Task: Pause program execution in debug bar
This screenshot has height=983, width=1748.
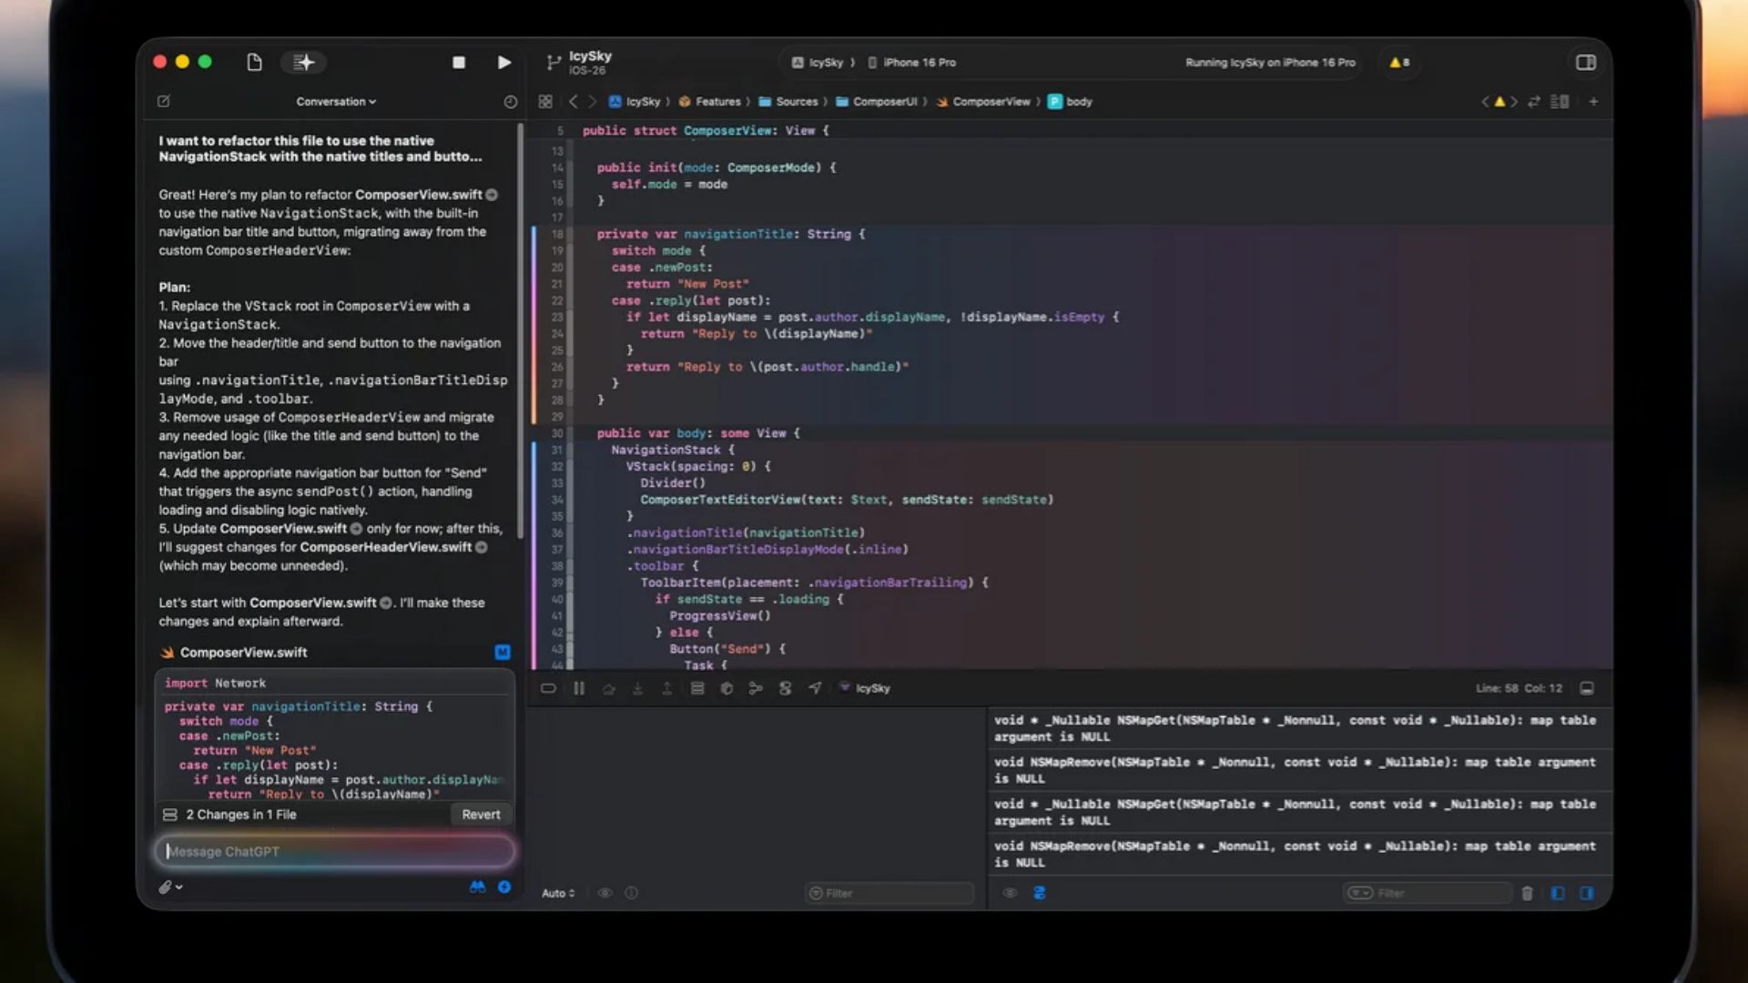Action: tap(579, 689)
